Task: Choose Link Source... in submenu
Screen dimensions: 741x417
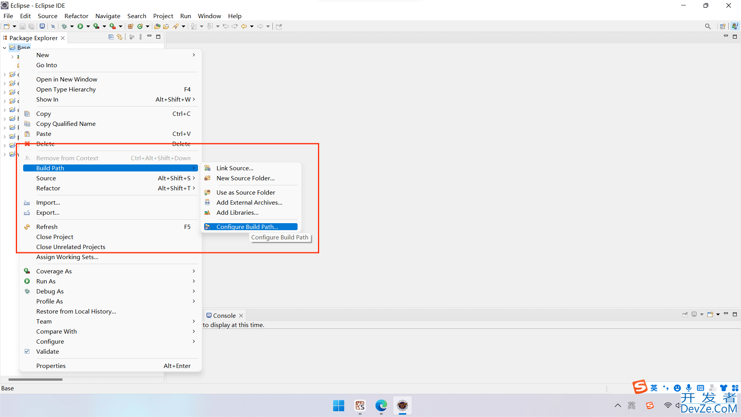Action: 251,168
